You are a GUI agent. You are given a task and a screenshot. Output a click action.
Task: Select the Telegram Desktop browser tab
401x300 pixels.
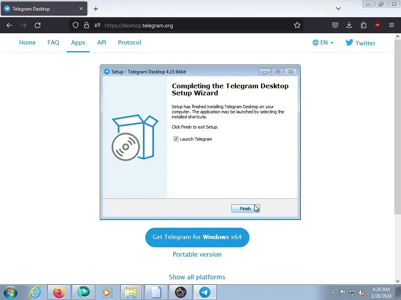click(44, 9)
